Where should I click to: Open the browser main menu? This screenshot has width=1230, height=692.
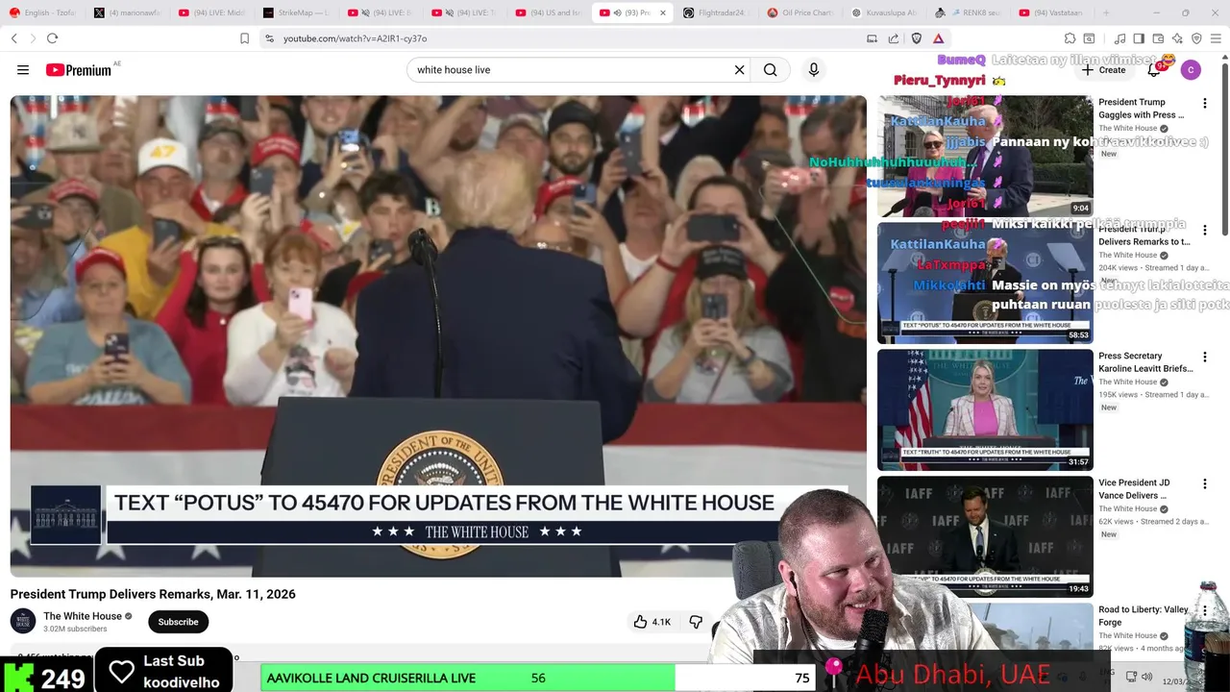(1217, 38)
